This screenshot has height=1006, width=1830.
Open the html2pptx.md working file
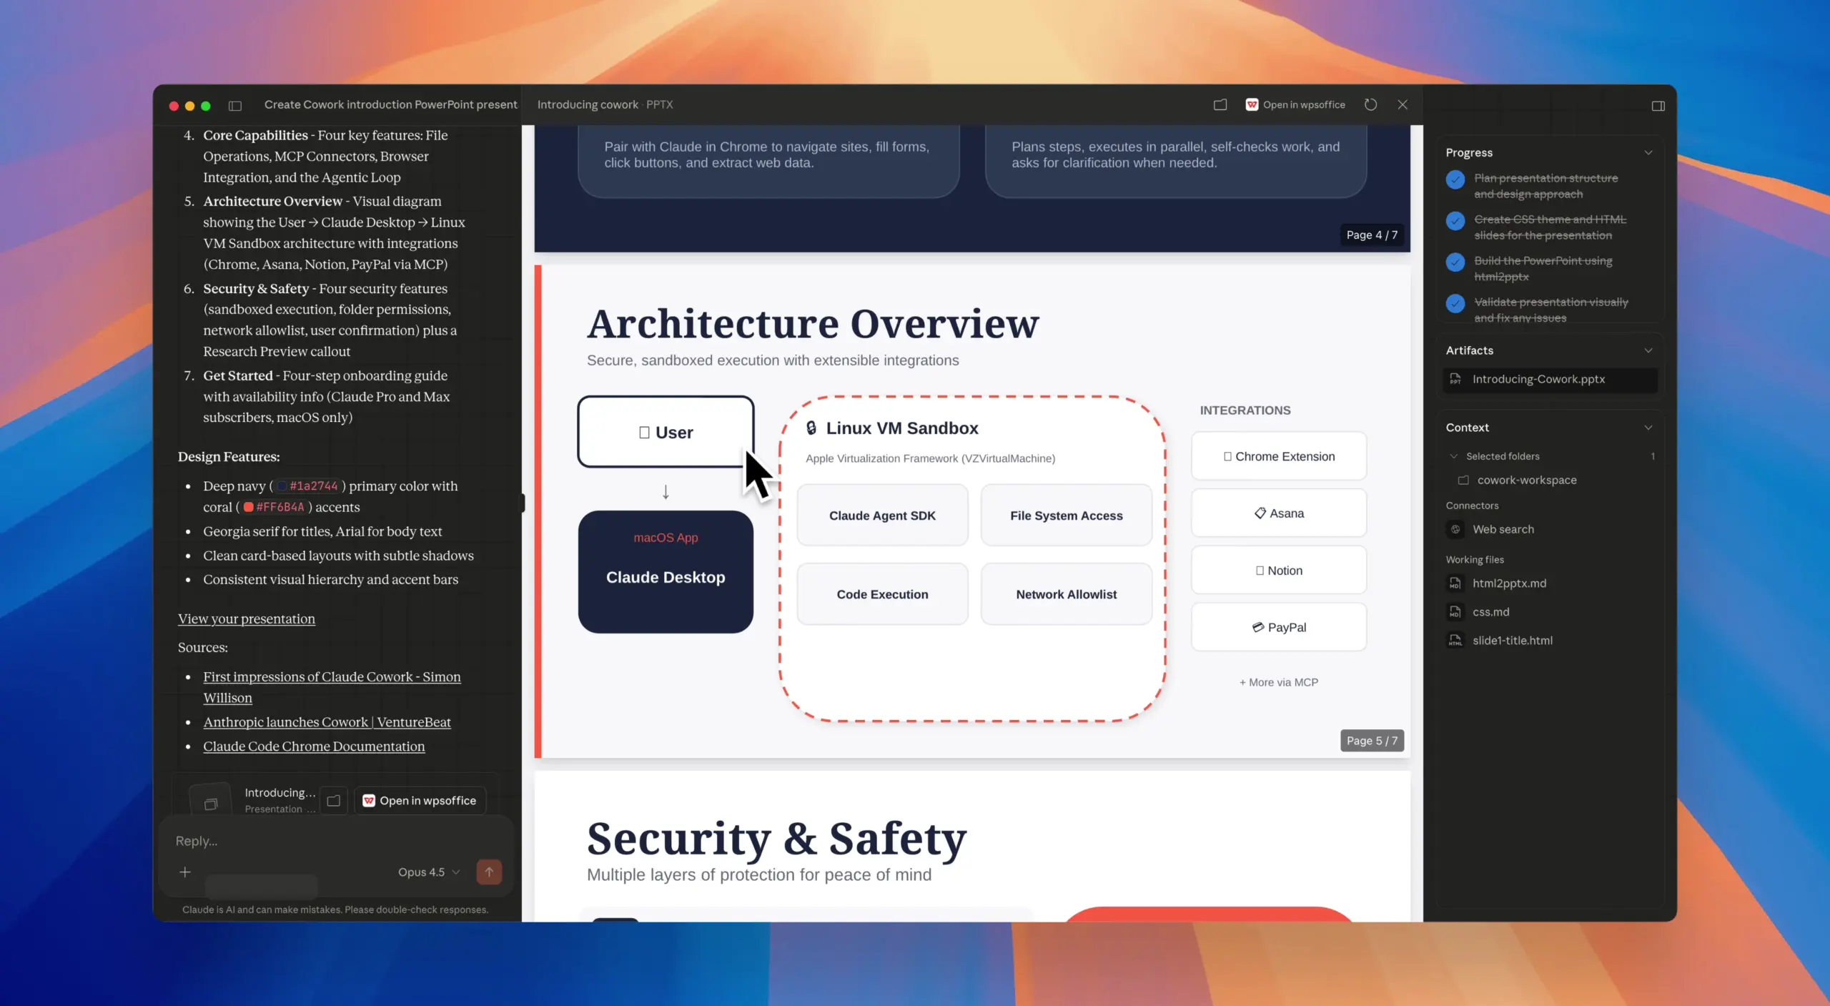pyautogui.click(x=1508, y=583)
